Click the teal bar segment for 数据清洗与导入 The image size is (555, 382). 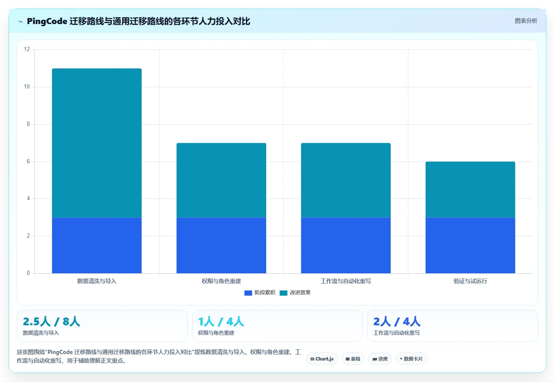pyautogui.click(x=97, y=143)
